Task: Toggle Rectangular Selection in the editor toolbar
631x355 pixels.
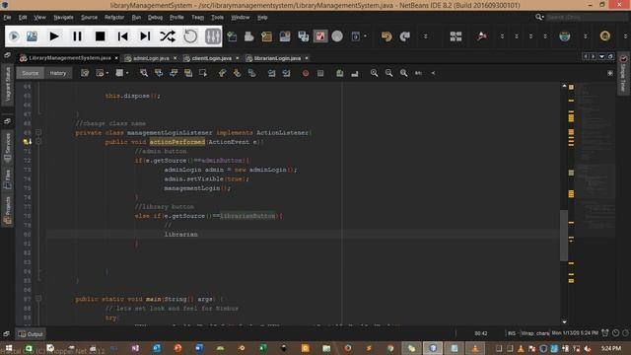Action: 203,73
